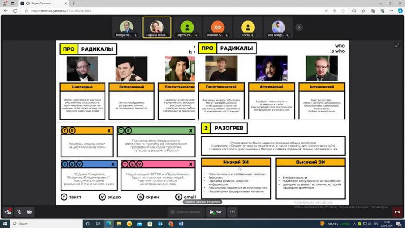Open the Чат panel
This screenshot has height=228, width=405.
click(216, 212)
